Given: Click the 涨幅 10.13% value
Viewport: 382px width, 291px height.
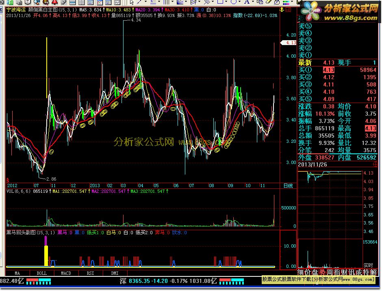Looking at the screenshot, I should 325,114.
